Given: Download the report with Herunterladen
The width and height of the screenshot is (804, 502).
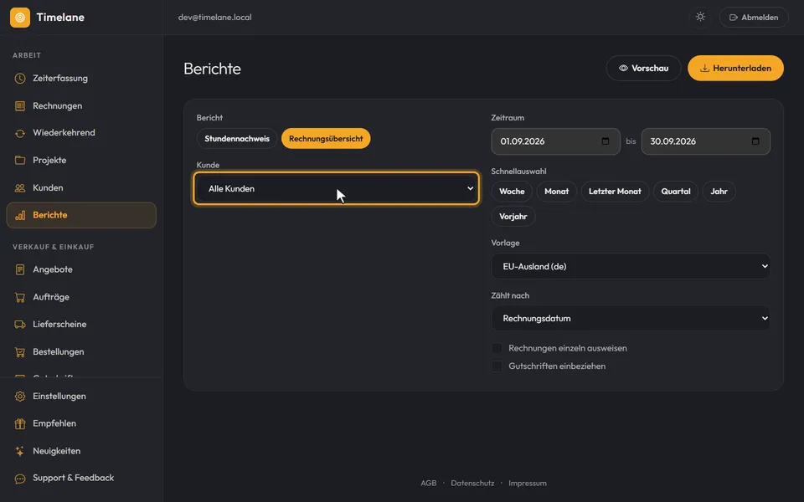Looking at the screenshot, I should (735, 68).
